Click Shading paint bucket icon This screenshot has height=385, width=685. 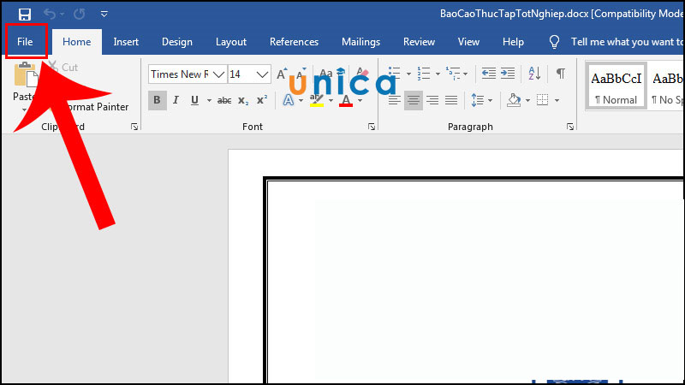coord(514,100)
